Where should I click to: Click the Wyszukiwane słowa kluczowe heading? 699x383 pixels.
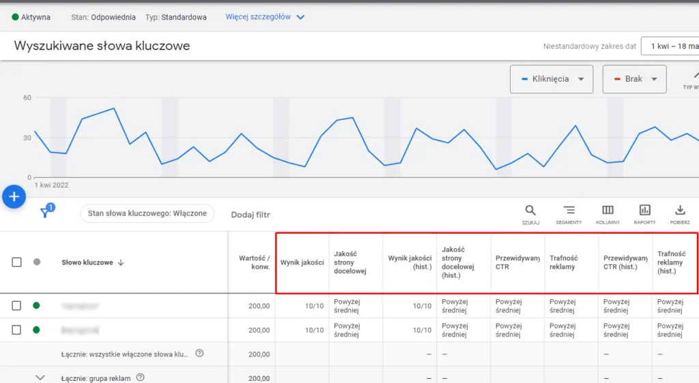click(x=102, y=46)
